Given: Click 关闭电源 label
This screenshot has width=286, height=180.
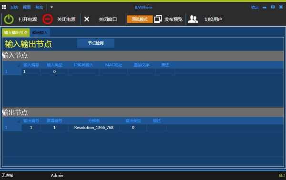Looking at the screenshot, I should coord(66,20).
